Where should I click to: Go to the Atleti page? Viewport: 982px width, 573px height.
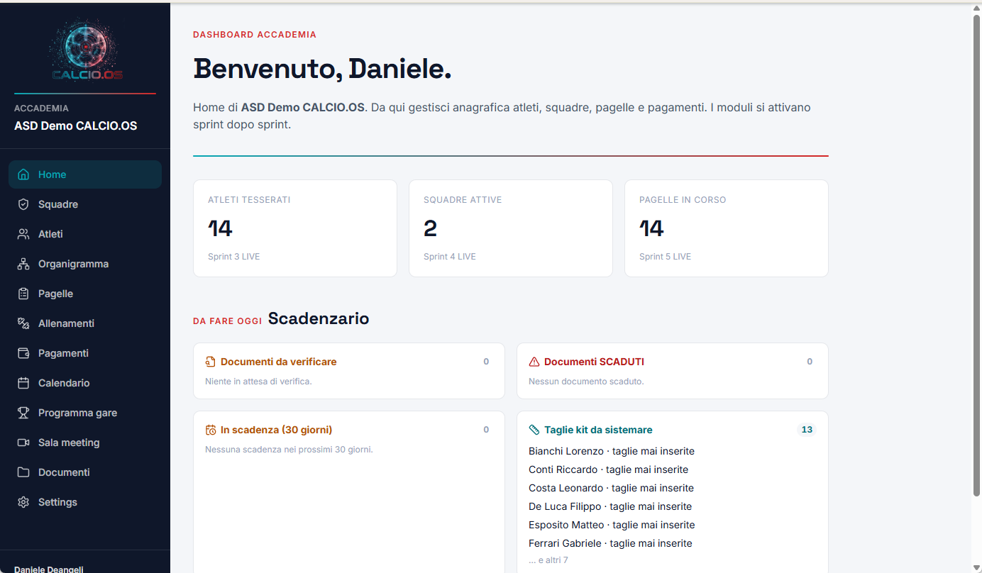pyautogui.click(x=85, y=234)
